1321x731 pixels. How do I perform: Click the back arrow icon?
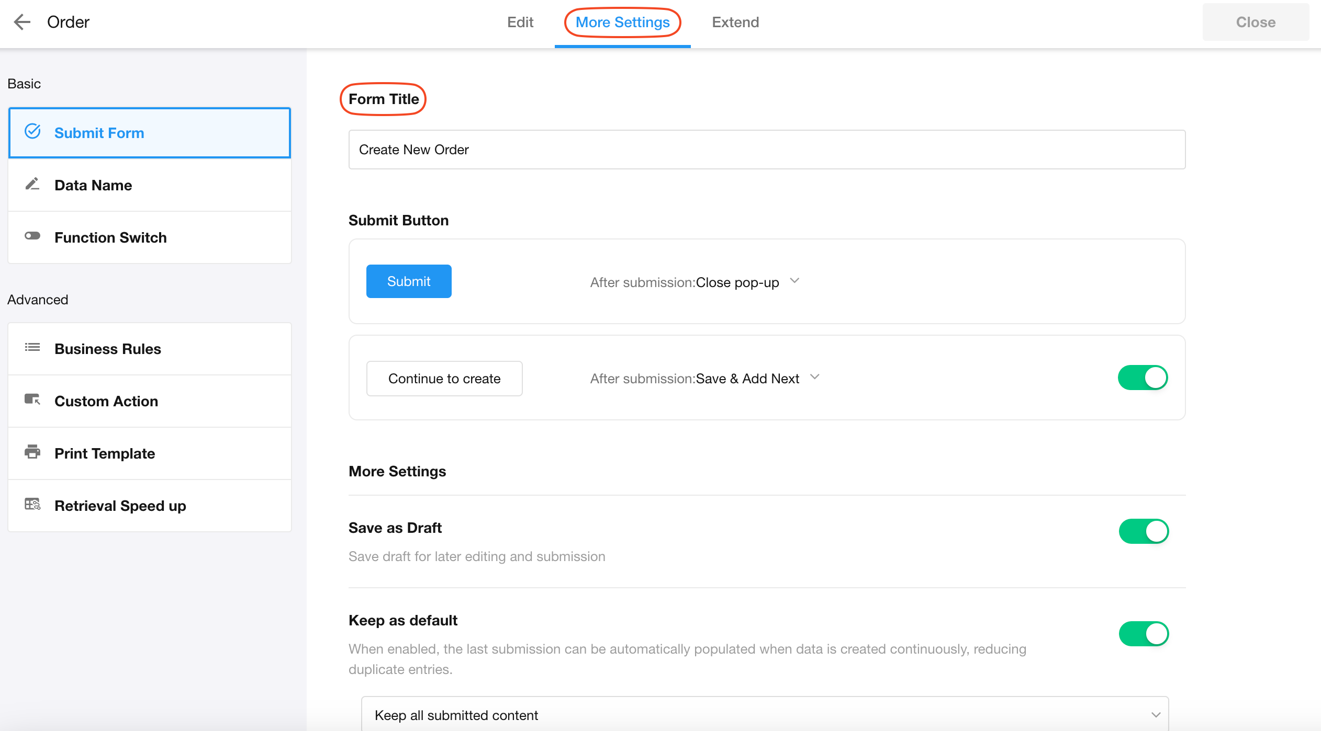point(22,22)
